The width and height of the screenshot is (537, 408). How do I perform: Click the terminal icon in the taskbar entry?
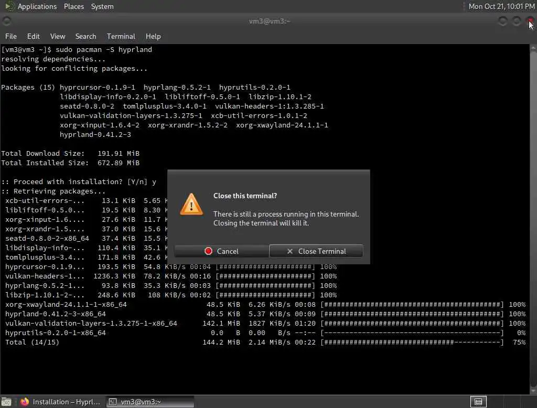[x=113, y=402]
